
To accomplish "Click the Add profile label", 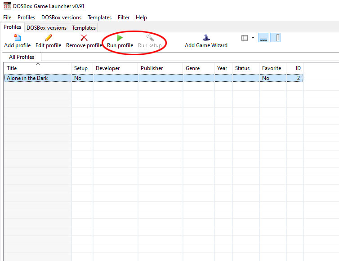I will (x=17, y=45).
